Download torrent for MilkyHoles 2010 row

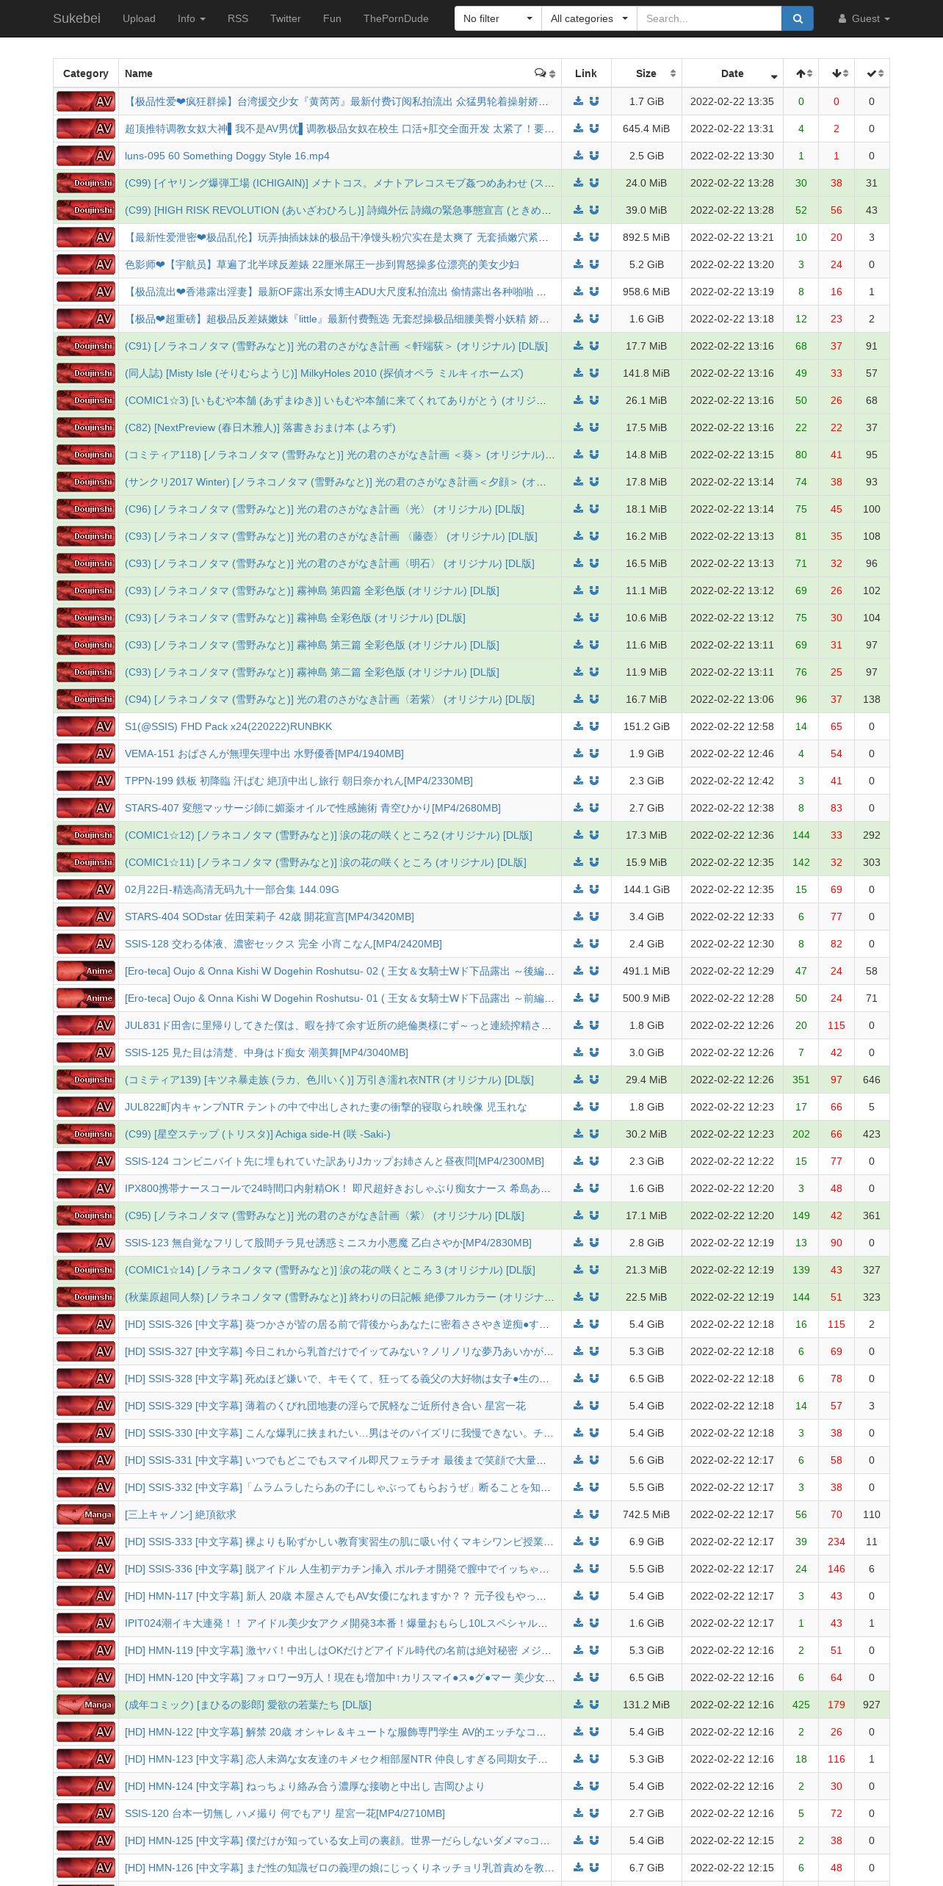click(578, 373)
